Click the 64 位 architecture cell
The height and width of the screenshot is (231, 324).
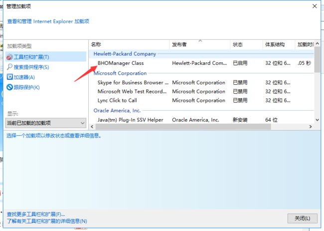(x=271, y=120)
